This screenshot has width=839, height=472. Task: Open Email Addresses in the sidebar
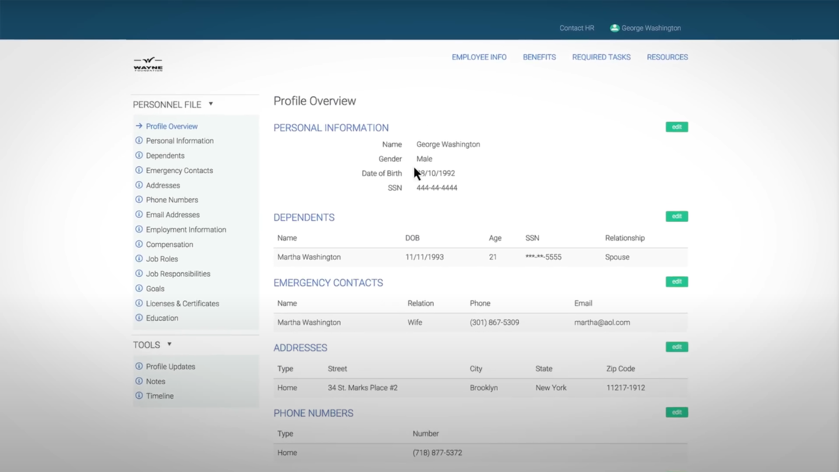pyautogui.click(x=173, y=215)
